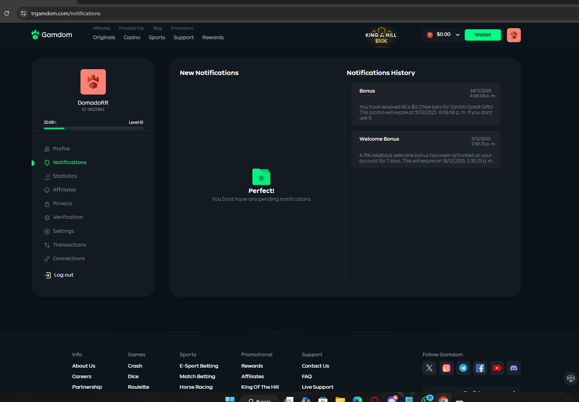This screenshot has width=579, height=402.
Task: Open the Dice game footer link
Action: pos(133,377)
